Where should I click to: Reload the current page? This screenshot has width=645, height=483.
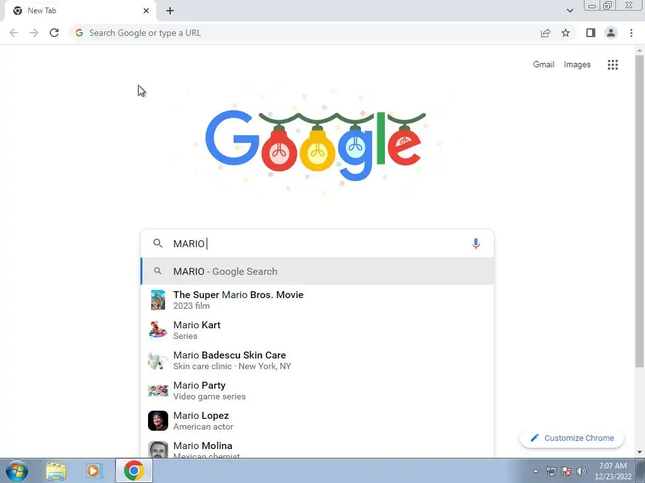tap(54, 33)
